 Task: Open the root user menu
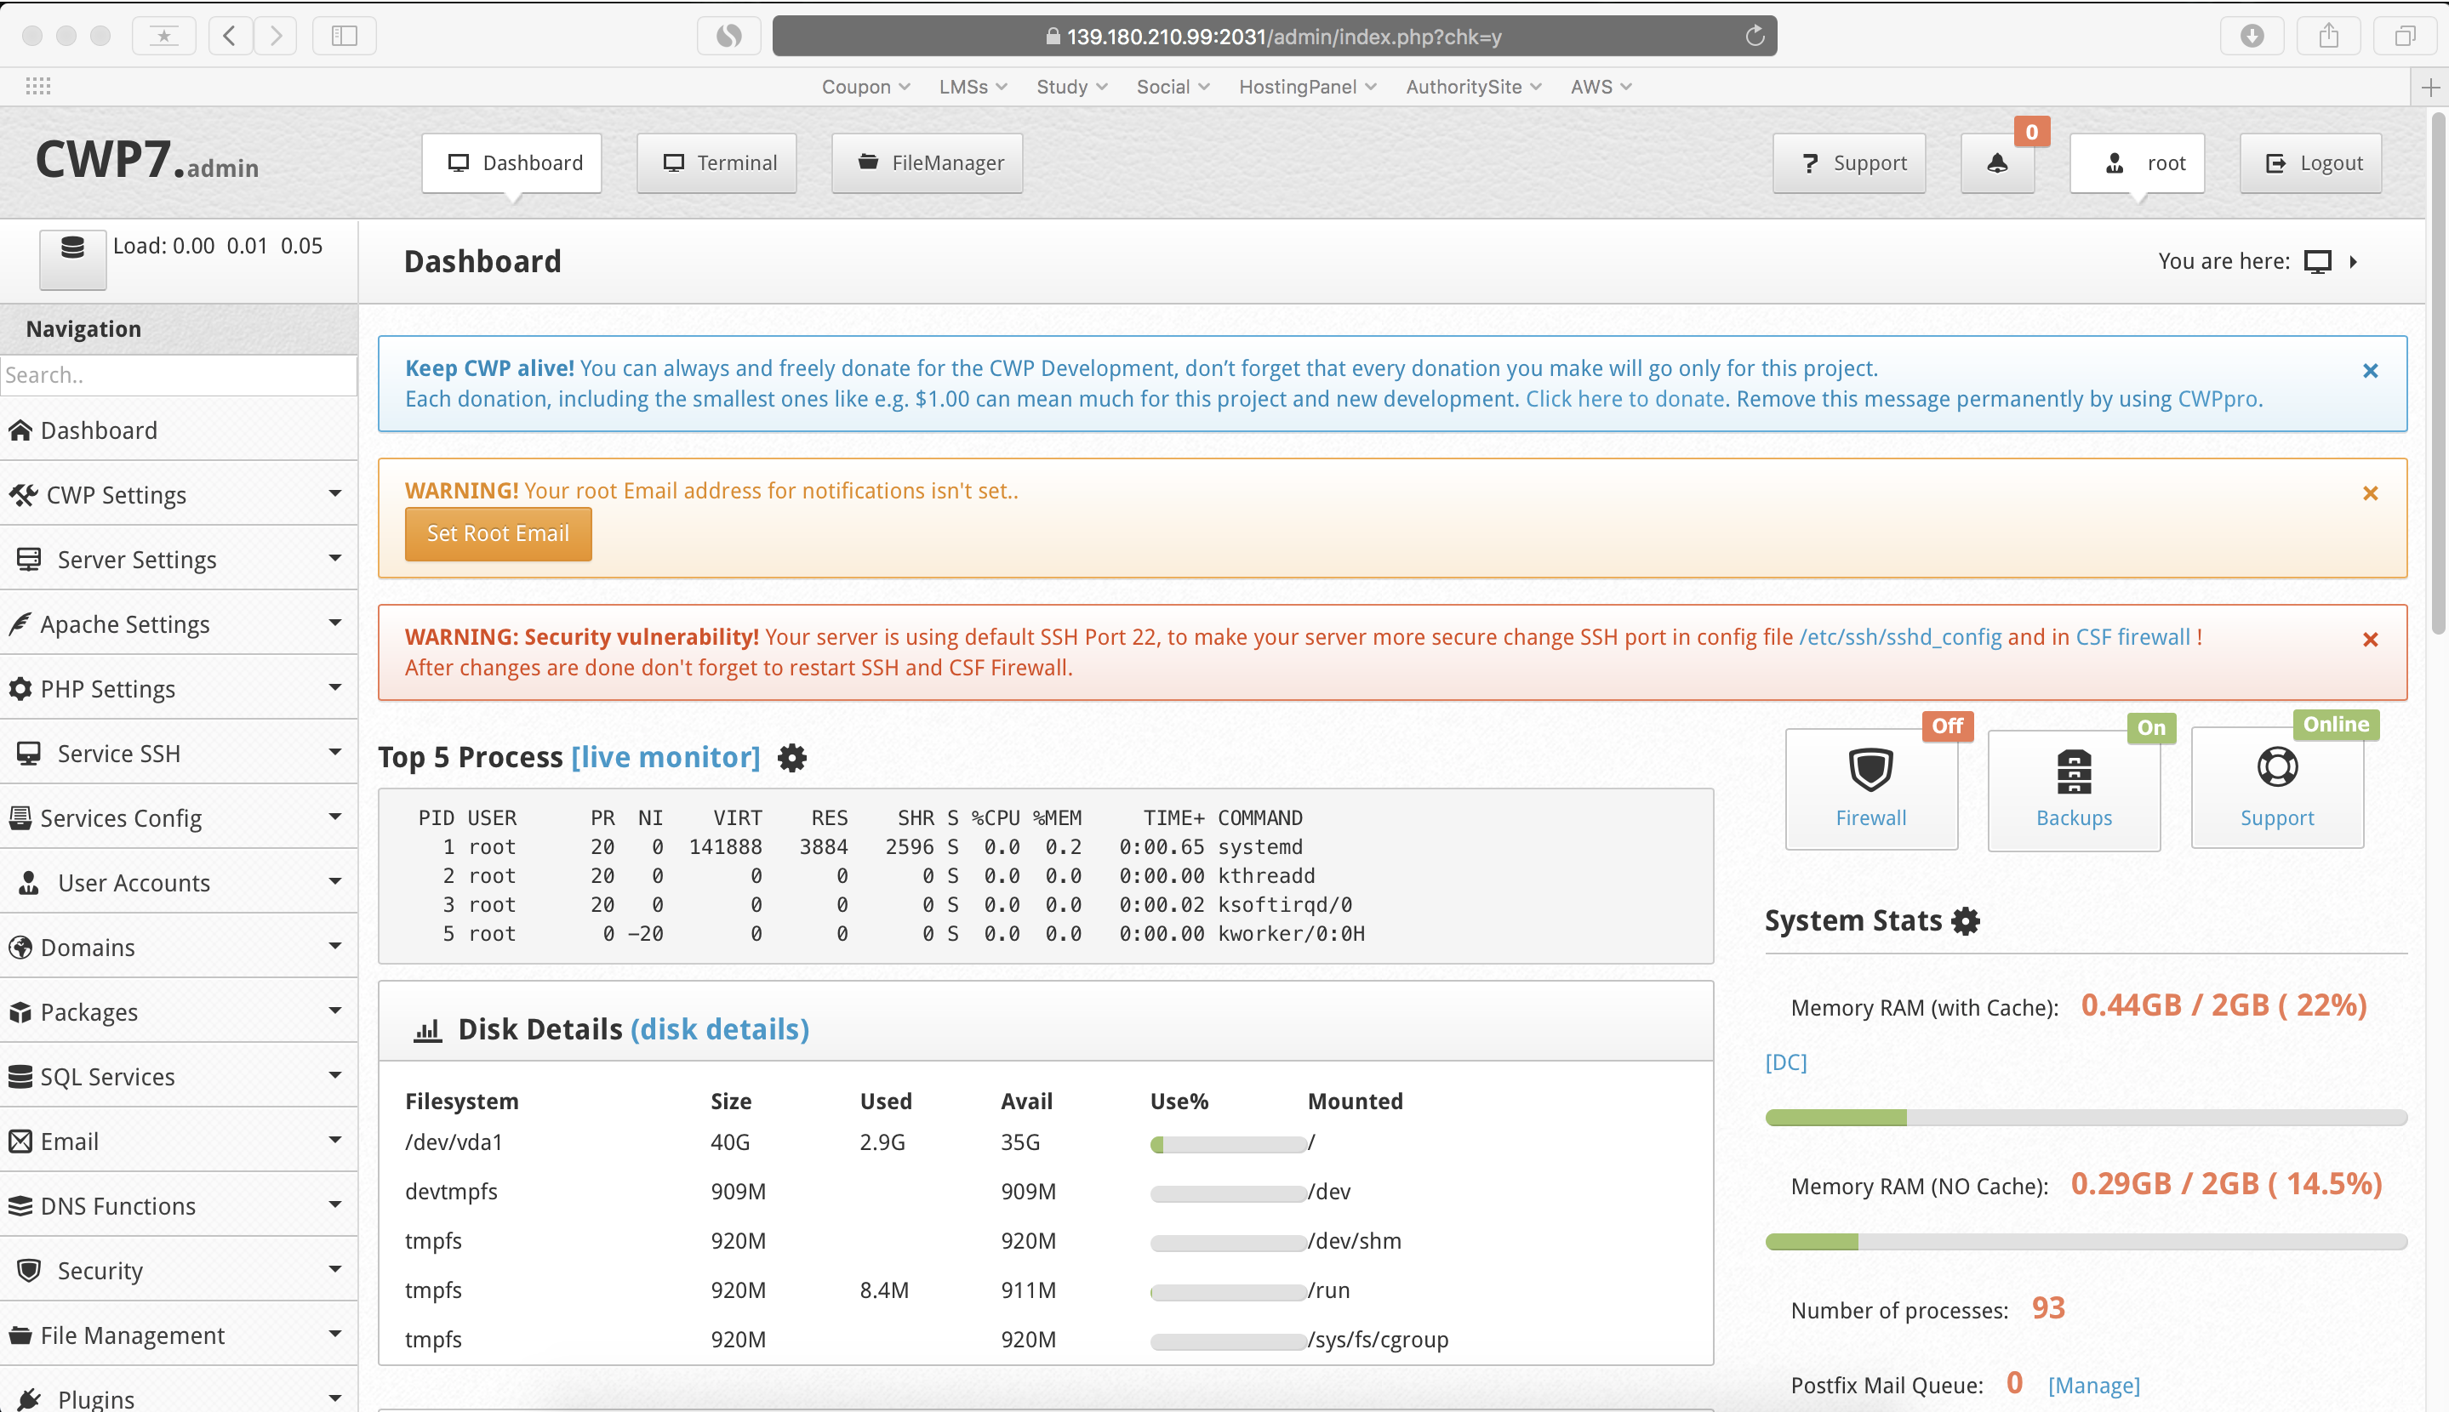click(2138, 163)
